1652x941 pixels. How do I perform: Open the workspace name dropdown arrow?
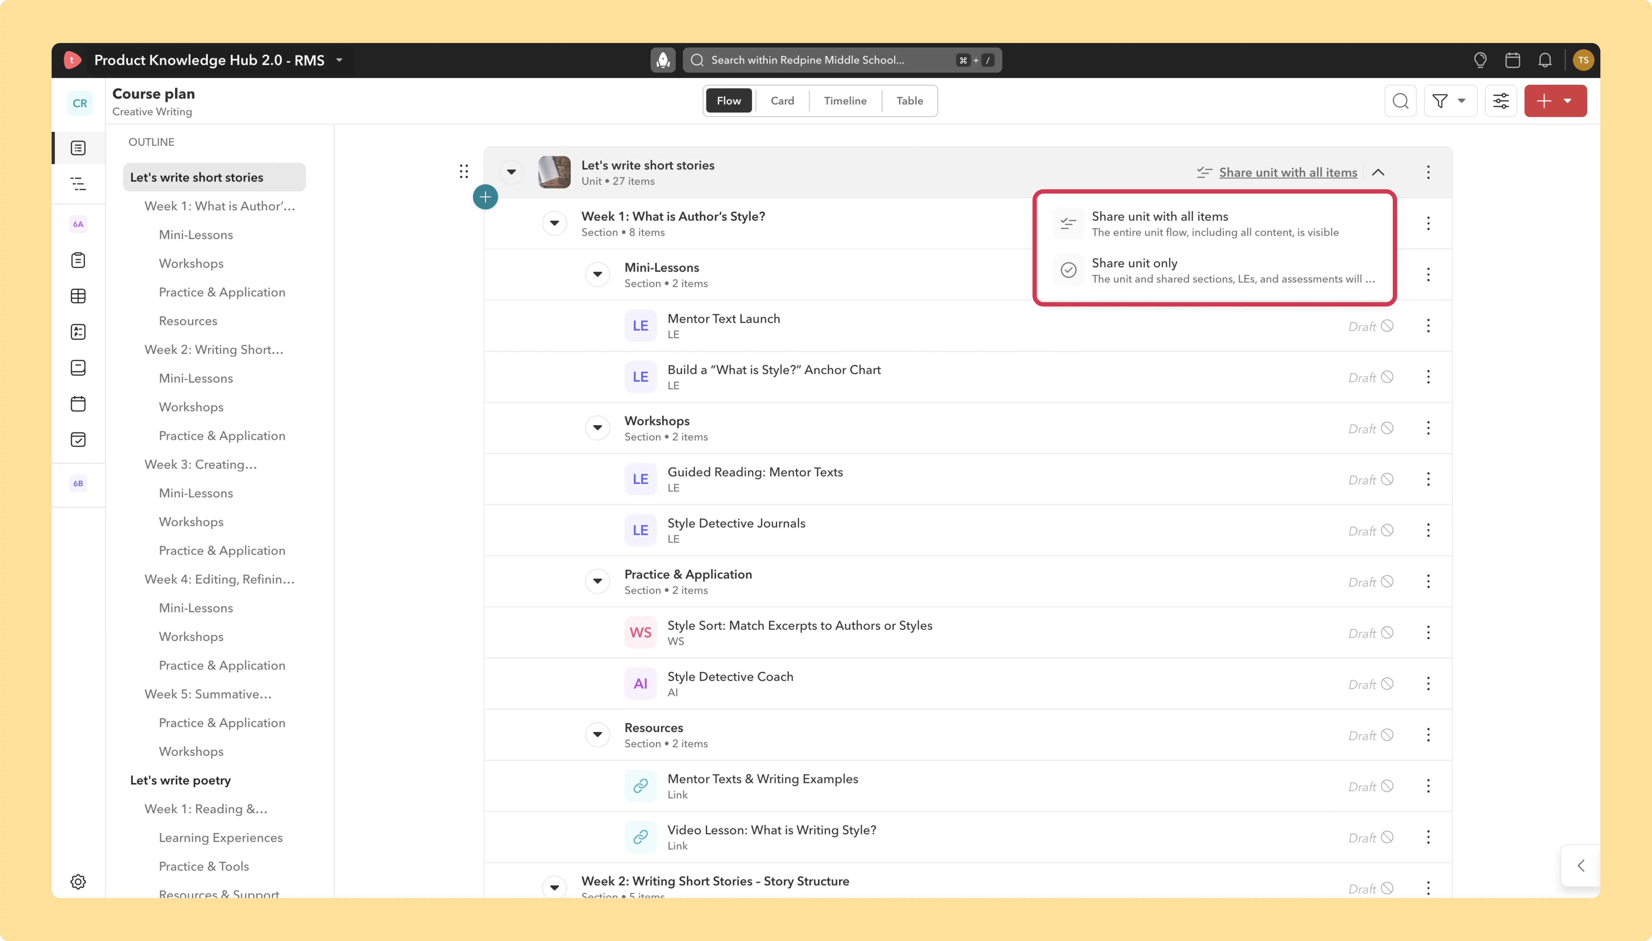click(x=339, y=60)
